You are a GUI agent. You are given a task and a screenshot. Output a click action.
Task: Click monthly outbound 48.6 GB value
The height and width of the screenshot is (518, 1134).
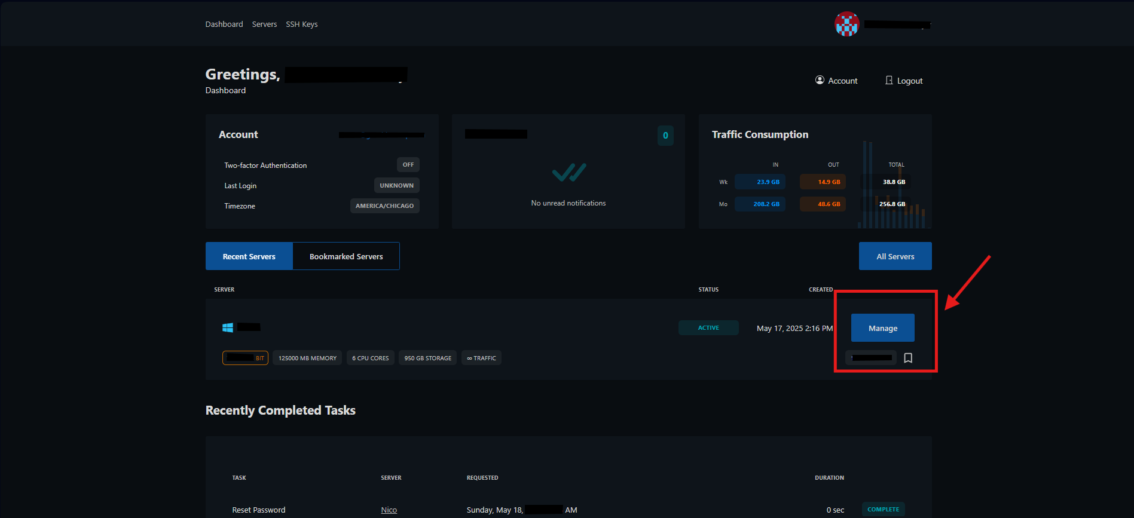tap(823, 204)
